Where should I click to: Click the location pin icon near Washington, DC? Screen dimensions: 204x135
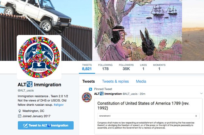(x=20, y=111)
